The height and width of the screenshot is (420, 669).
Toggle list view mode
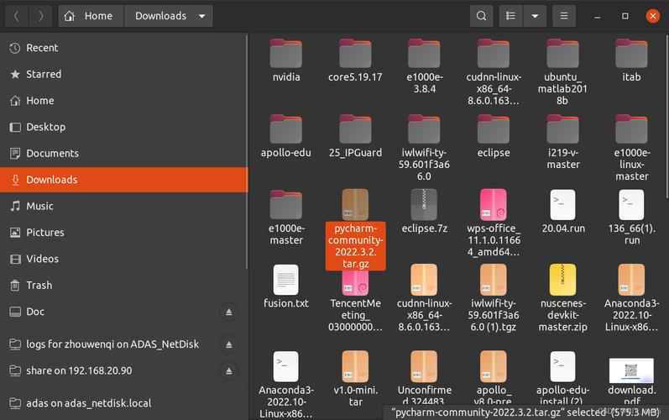510,16
